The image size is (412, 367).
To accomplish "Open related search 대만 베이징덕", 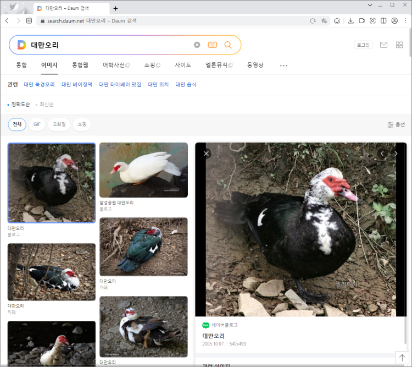I will (x=77, y=85).
